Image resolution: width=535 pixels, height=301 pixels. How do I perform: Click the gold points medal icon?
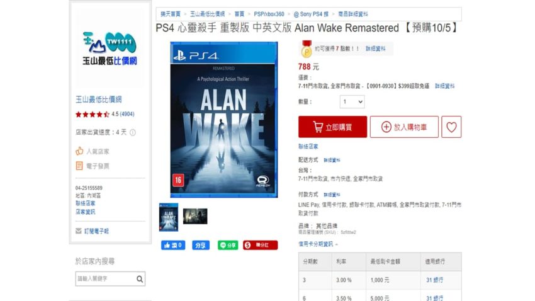click(307, 48)
